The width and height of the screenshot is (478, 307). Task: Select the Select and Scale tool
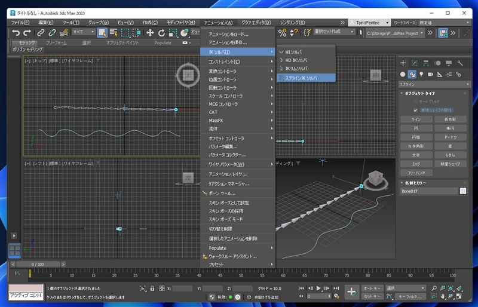pos(173,33)
